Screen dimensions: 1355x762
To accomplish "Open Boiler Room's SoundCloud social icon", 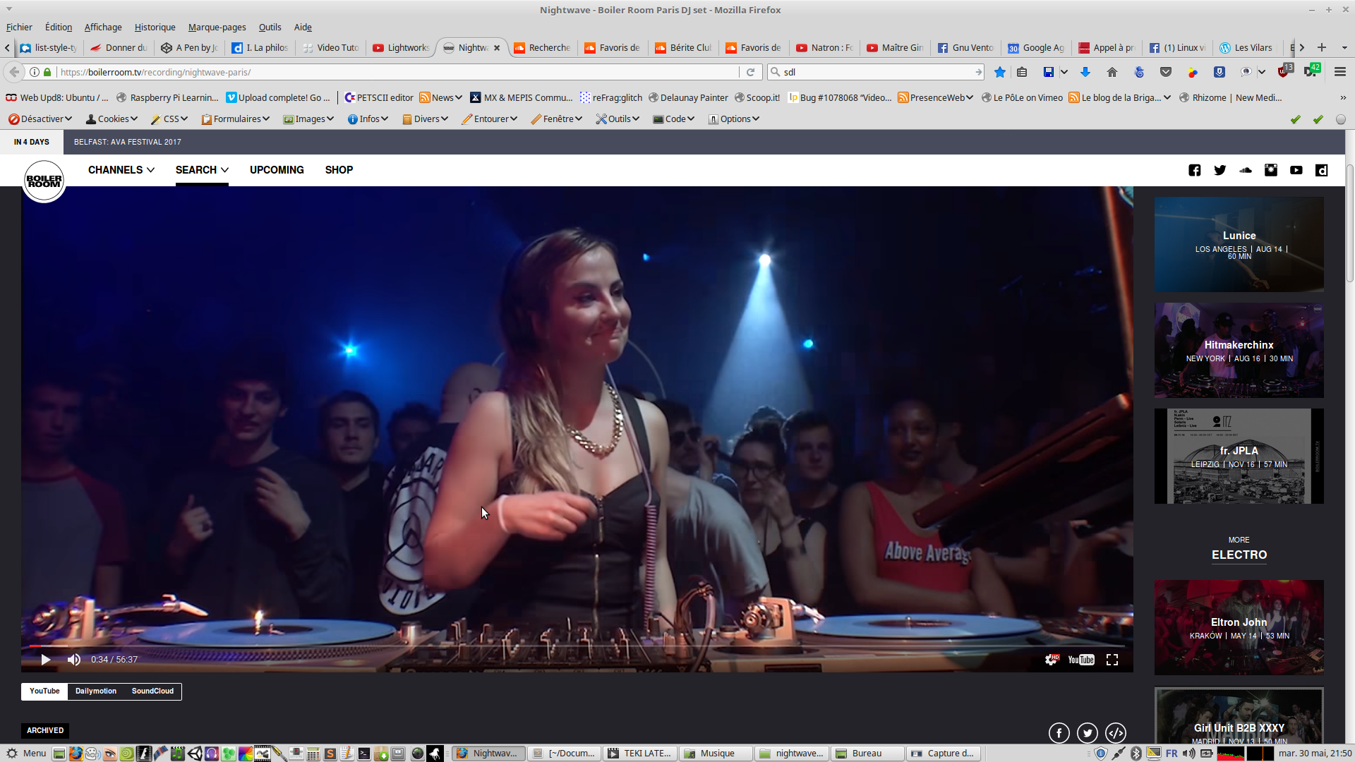I will pyautogui.click(x=1246, y=170).
